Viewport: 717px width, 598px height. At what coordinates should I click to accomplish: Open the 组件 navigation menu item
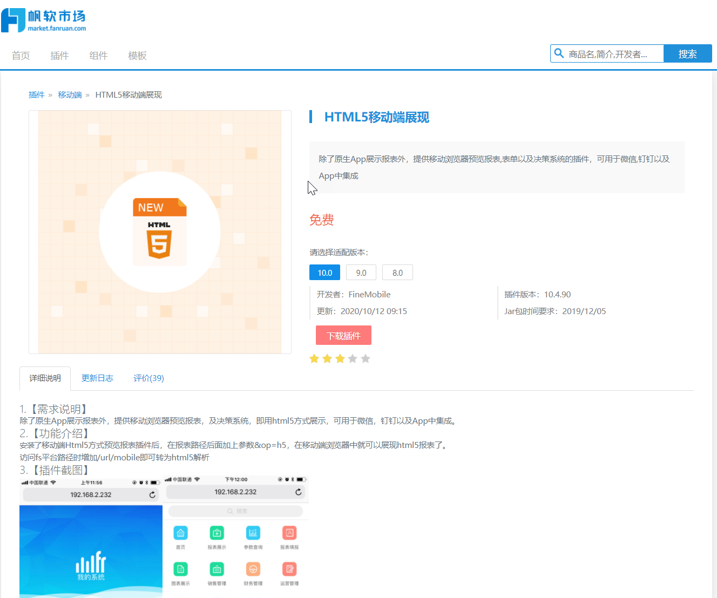click(98, 56)
